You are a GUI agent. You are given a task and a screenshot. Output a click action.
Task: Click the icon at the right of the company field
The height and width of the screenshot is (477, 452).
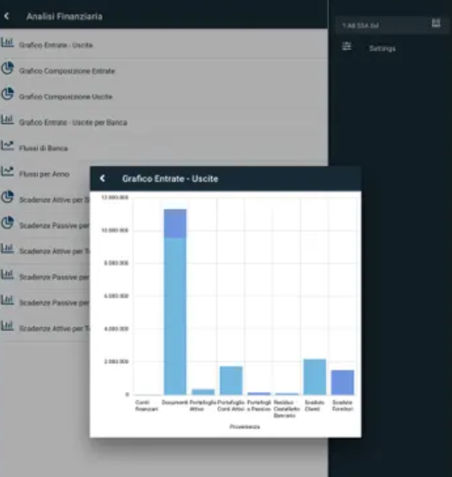pos(436,23)
